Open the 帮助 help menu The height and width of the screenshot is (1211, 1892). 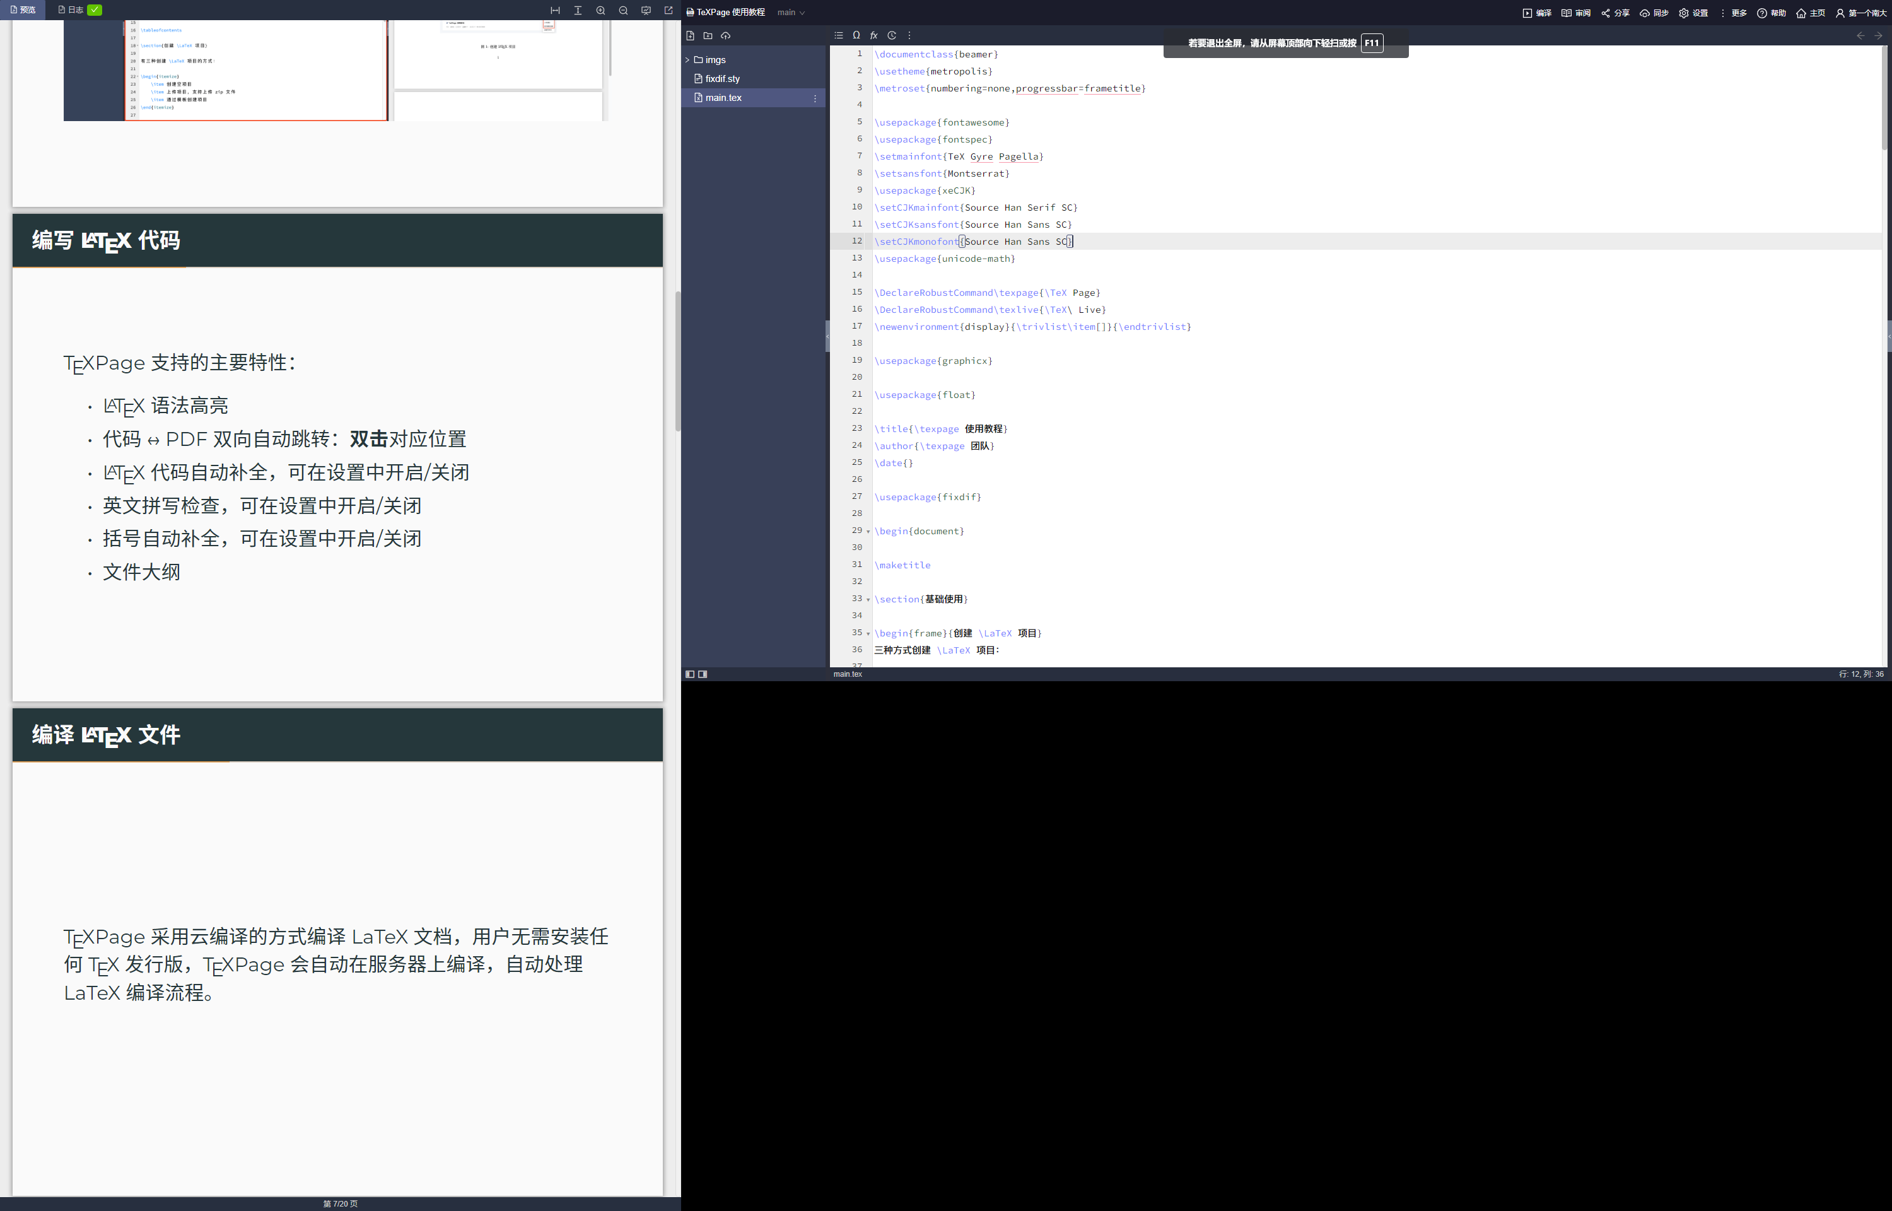pyautogui.click(x=1772, y=13)
